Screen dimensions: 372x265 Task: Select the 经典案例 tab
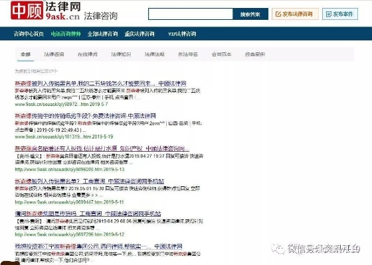click(x=255, y=54)
